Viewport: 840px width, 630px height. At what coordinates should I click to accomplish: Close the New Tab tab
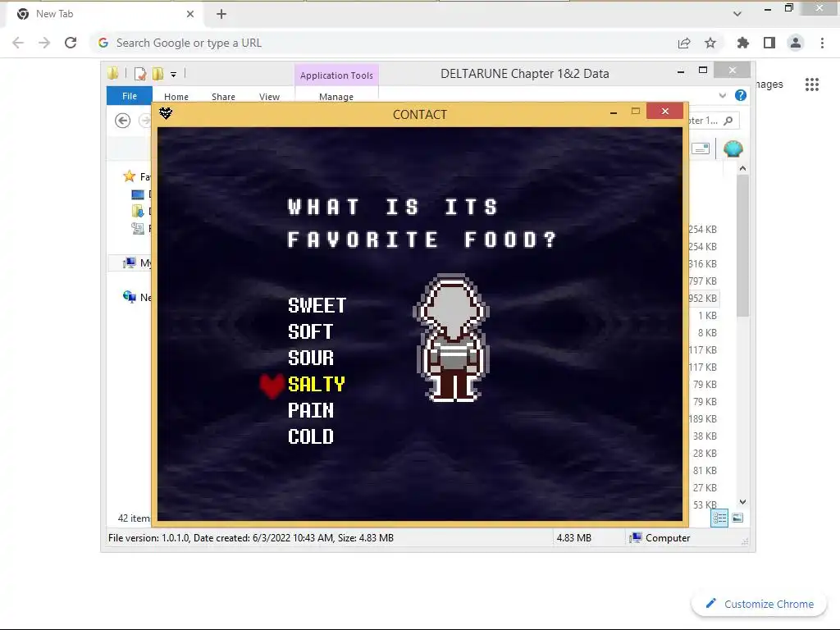tap(190, 14)
